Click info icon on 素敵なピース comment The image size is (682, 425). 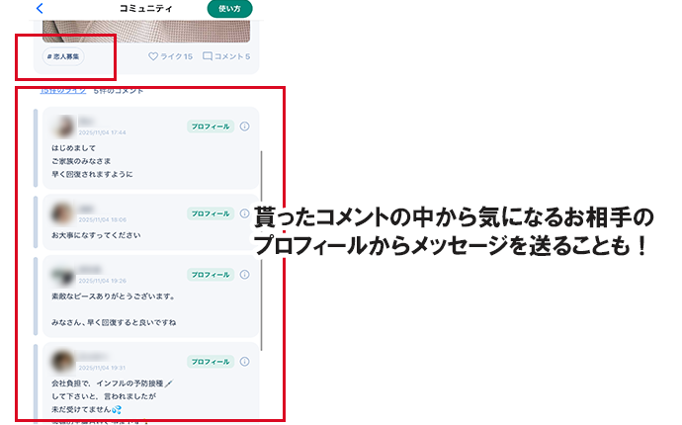(244, 274)
